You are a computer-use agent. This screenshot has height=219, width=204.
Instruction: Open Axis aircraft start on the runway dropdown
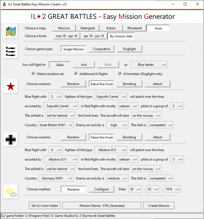146,169
